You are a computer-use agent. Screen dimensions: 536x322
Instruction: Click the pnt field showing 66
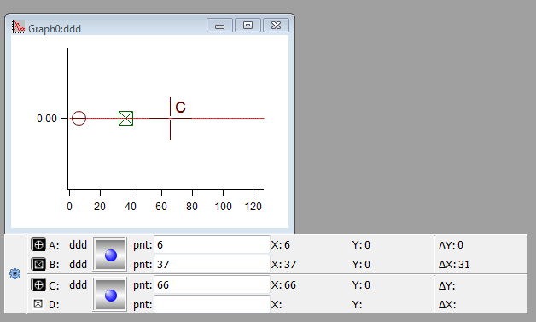point(212,284)
